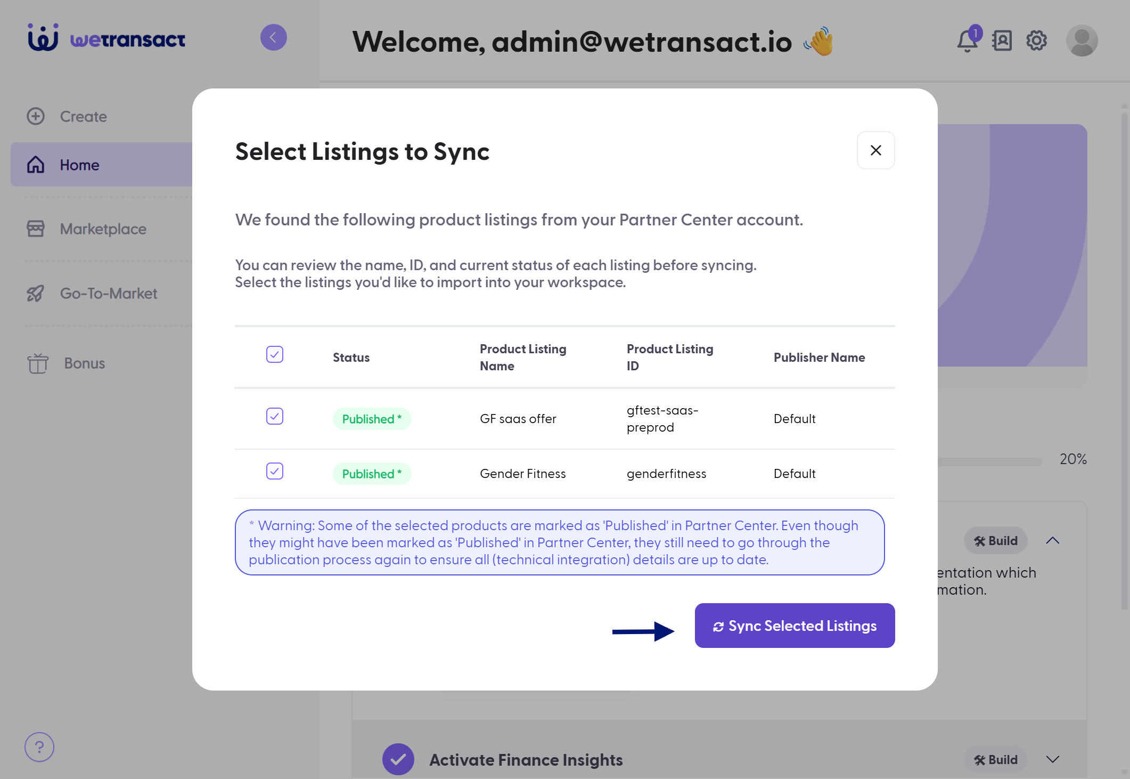Click the Build tag next to Finance Insights
The width and height of the screenshot is (1130, 779).
pyautogui.click(x=995, y=760)
